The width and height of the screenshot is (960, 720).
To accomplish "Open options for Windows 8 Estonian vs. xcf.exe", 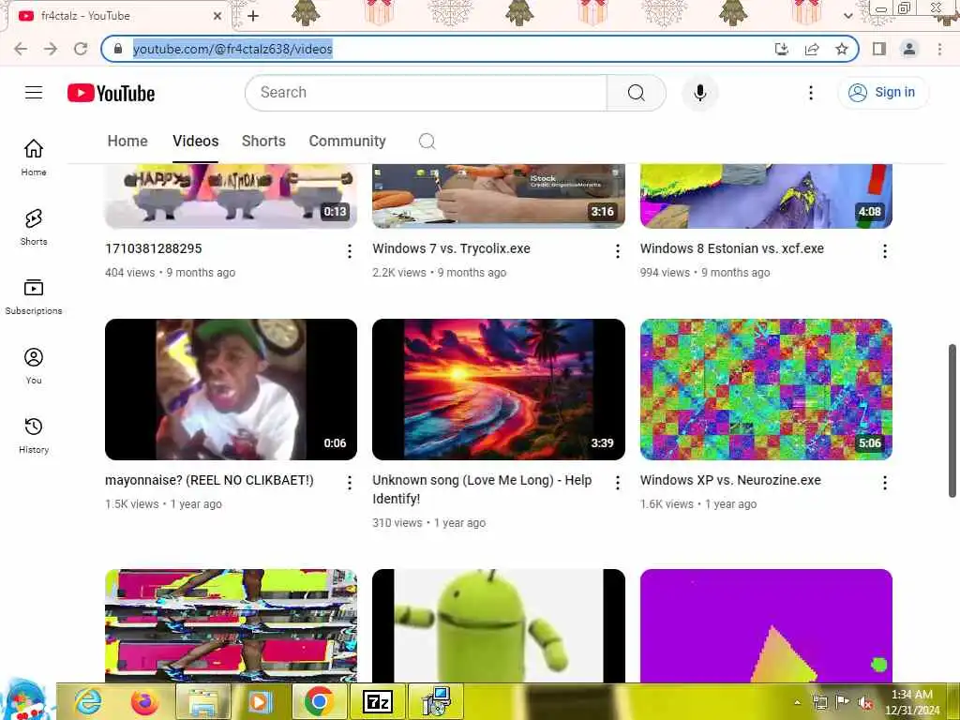I will tap(885, 251).
